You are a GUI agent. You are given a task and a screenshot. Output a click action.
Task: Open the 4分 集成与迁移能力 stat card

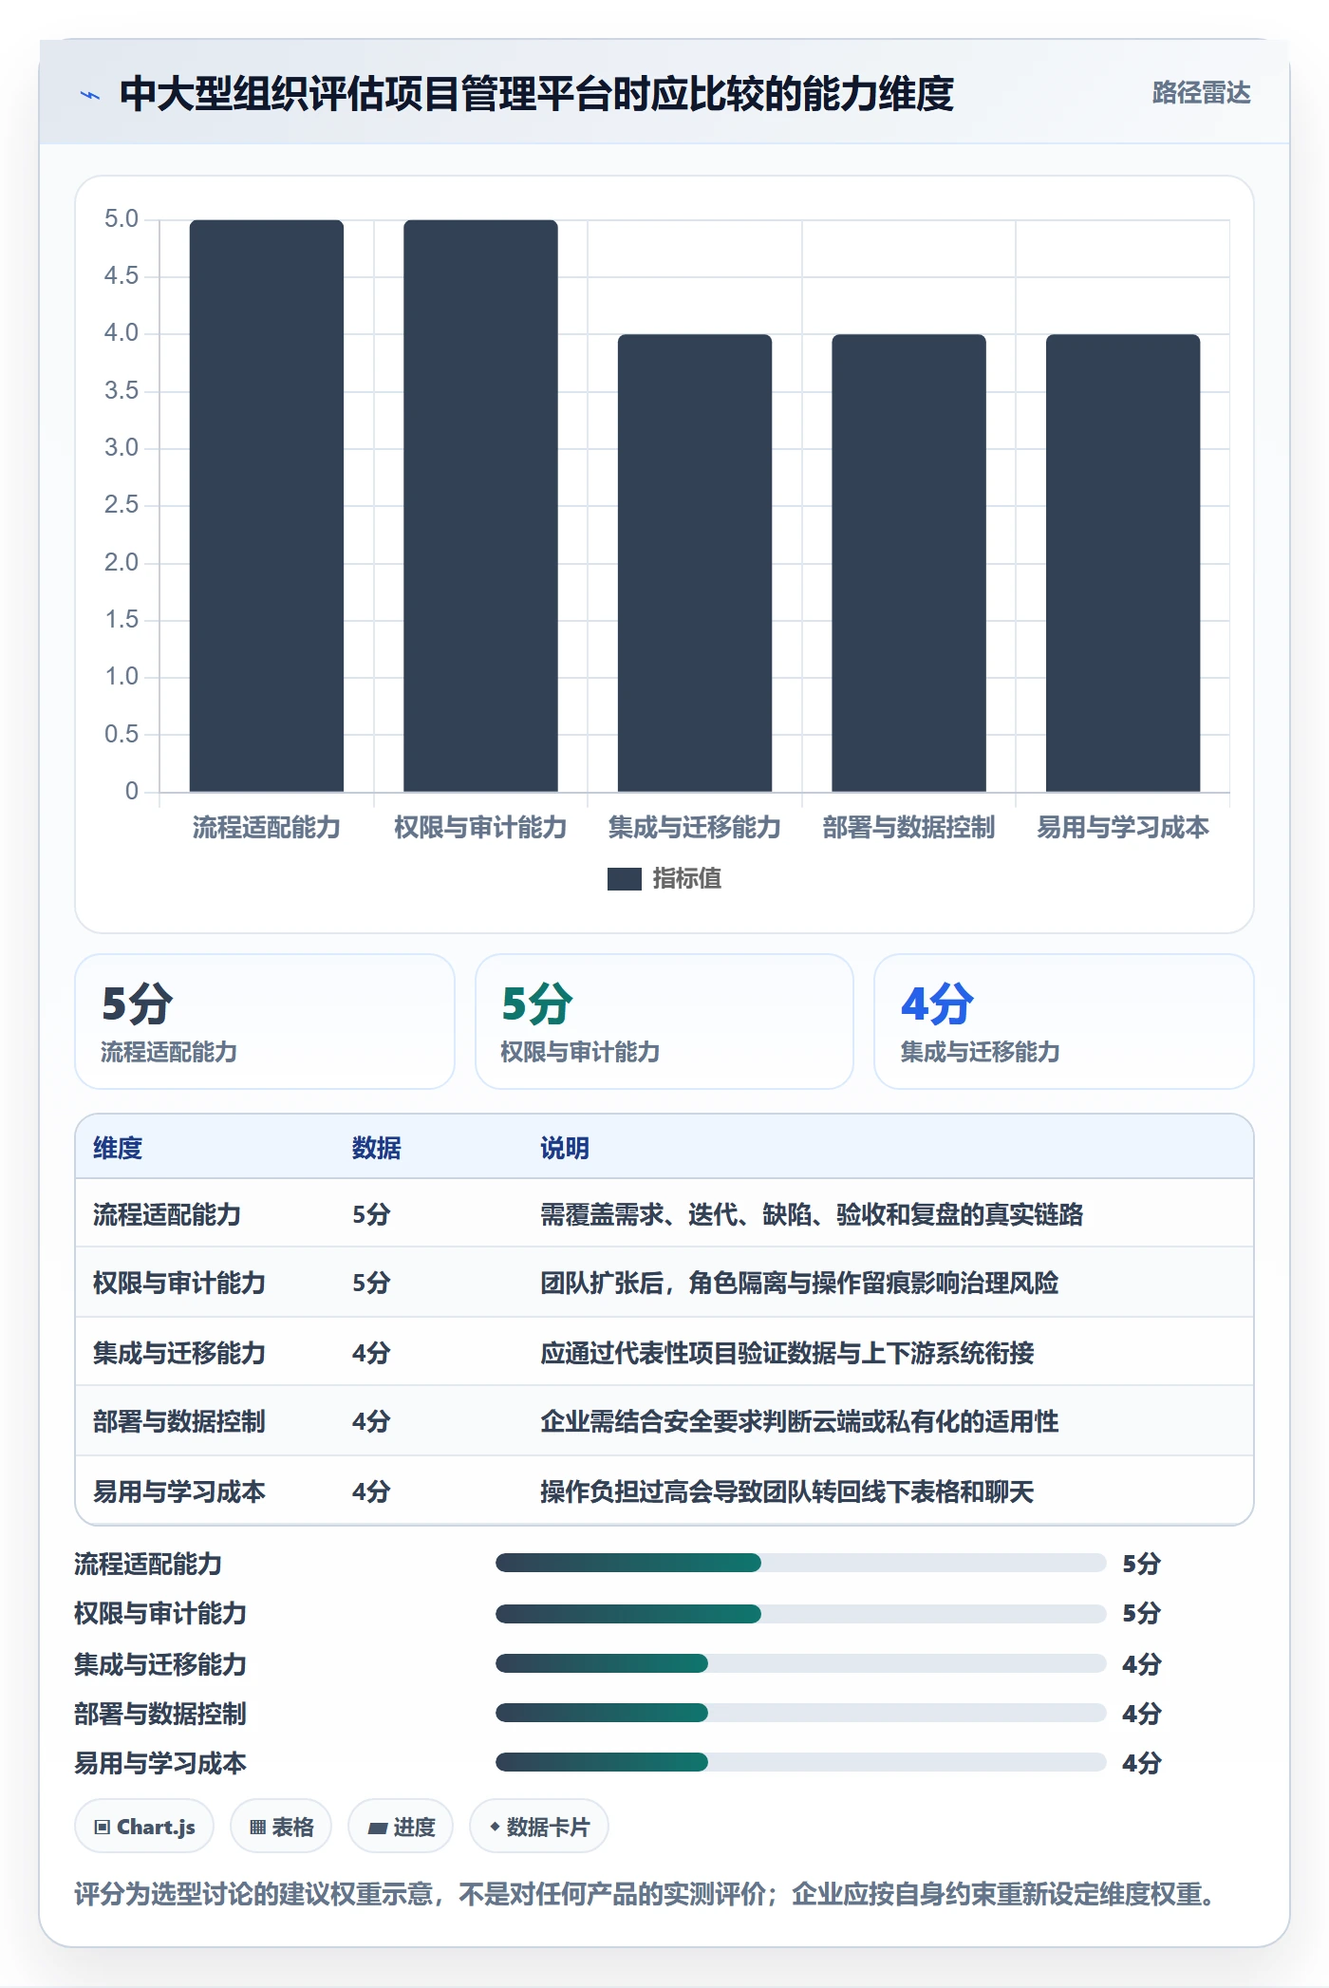1064,1022
